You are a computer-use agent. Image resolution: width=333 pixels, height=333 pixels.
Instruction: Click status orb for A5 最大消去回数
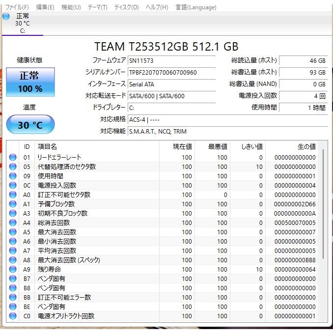pyautogui.click(x=13, y=232)
